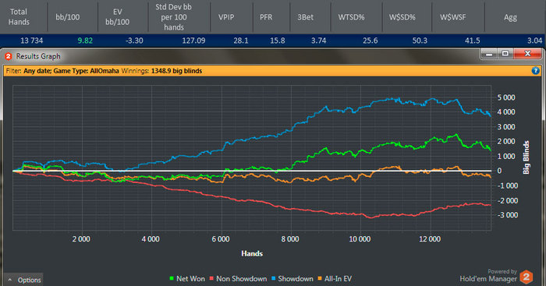Select the 15.8 PFR value
Viewport: 546px width, 286px height.
tap(278, 41)
